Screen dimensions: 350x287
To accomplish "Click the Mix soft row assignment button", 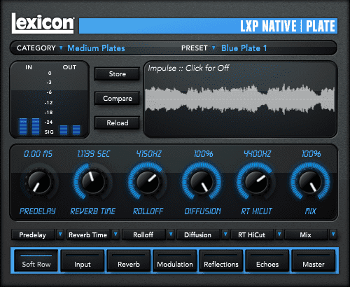I will (306, 234).
